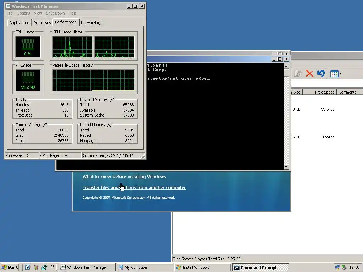
Task: Click the Threads value 186
Action: 65,110
